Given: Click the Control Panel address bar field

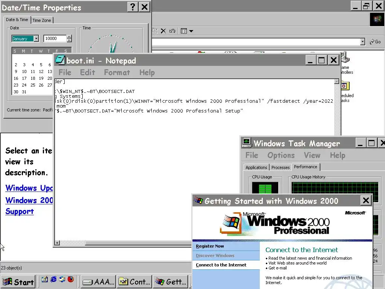Looking at the screenshot, I should pos(256,42).
